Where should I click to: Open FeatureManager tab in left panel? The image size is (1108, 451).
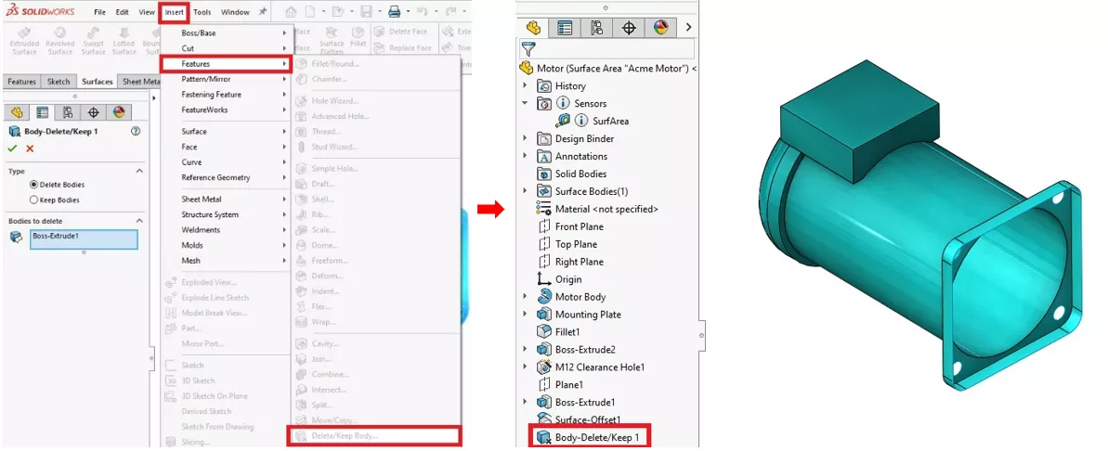point(17,112)
